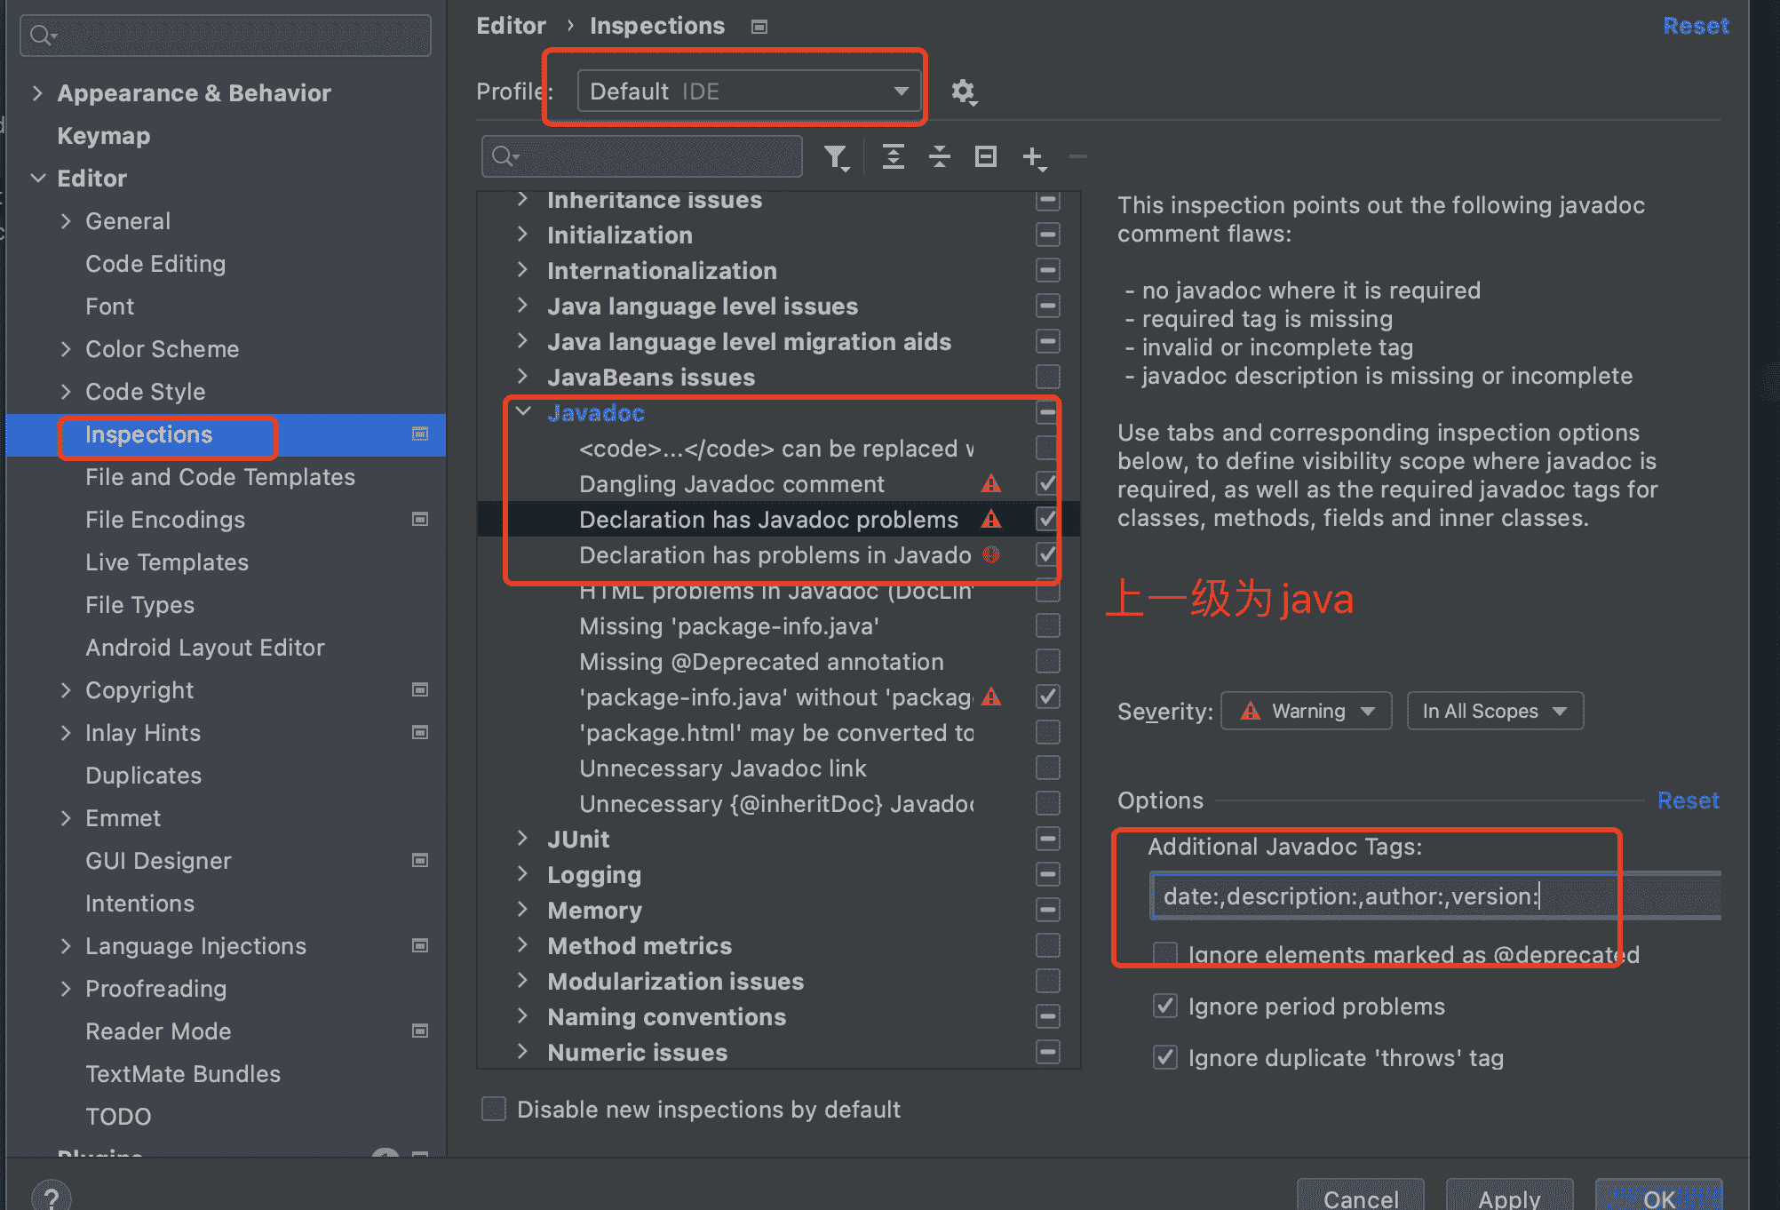Click the Apply button

(x=1509, y=1196)
